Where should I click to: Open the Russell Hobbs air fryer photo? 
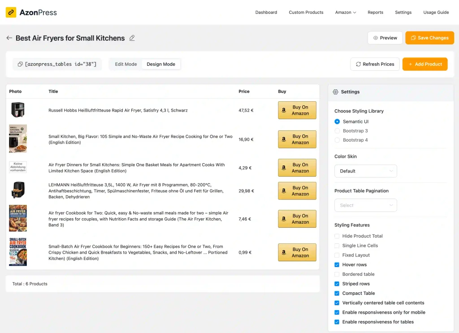tap(18, 110)
